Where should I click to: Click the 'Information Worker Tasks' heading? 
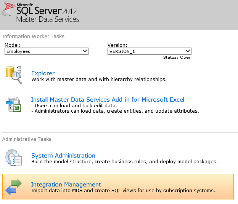(x=33, y=37)
